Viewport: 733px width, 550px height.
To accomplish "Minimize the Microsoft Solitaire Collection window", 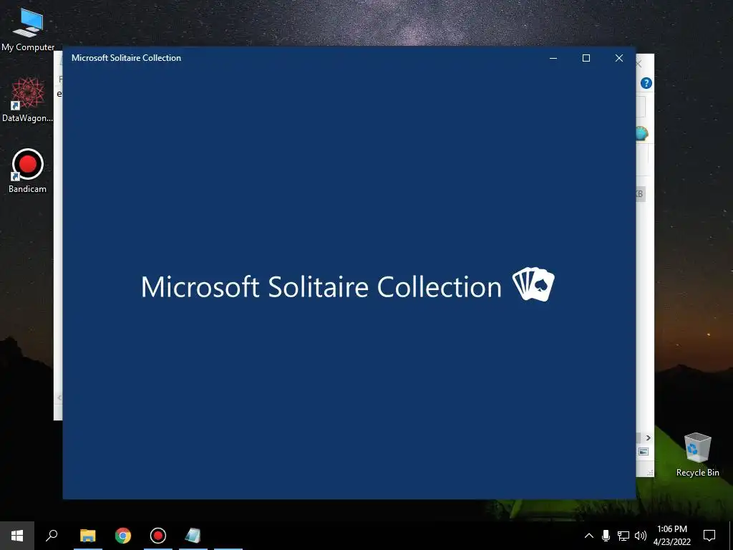I will tap(553, 58).
